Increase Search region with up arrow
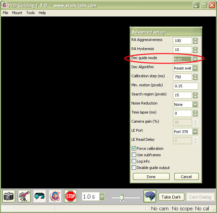The width and height of the screenshot is (217, 213). (195, 93)
